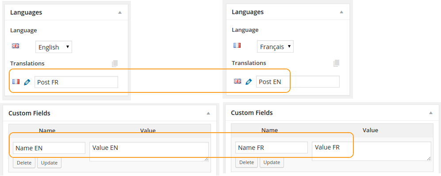The width and height of the screenshot is (441, 176).
Task: Click the Language label above the English dropdown
Action: 23,30
